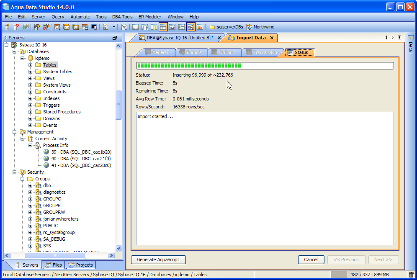This screenshot has height=280, width=417.
Task: Click the orange-highlighted grid toolbar icon
Action: [x=163, y=27]
